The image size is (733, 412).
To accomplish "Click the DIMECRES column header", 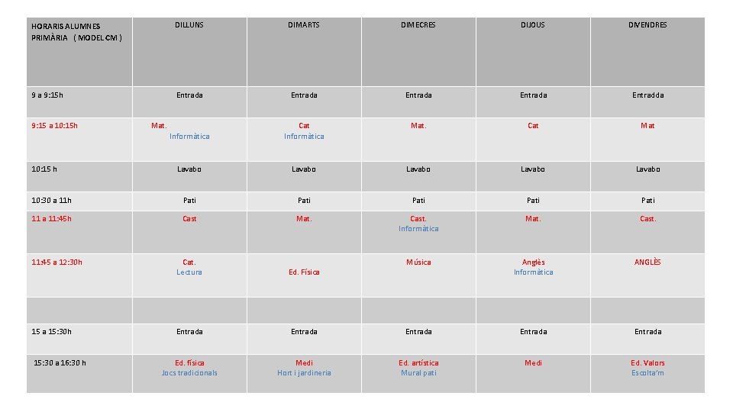I will [x=418, y=25].
